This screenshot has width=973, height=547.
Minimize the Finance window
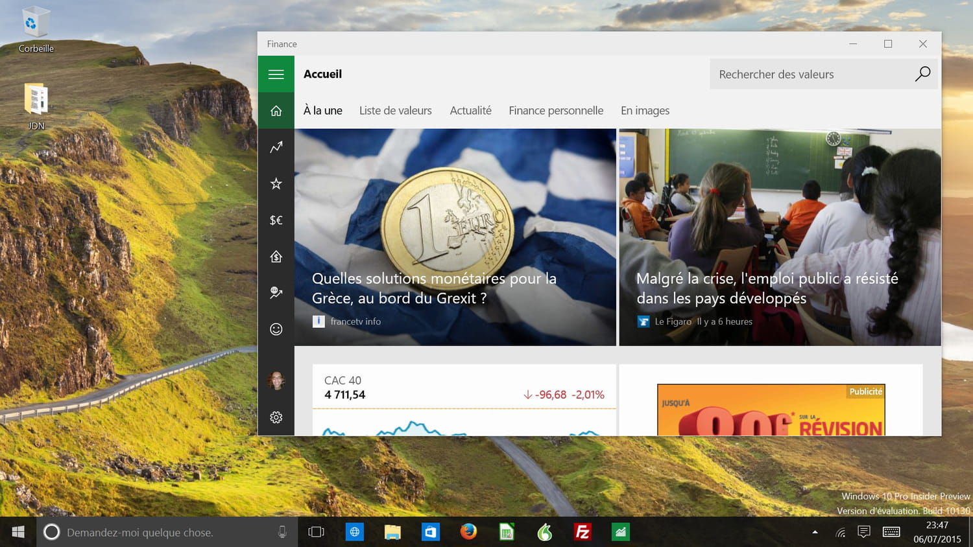tap(853, 43)
